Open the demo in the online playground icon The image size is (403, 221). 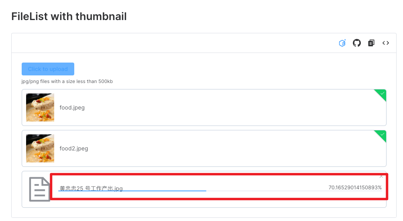(x=342, y=43)
